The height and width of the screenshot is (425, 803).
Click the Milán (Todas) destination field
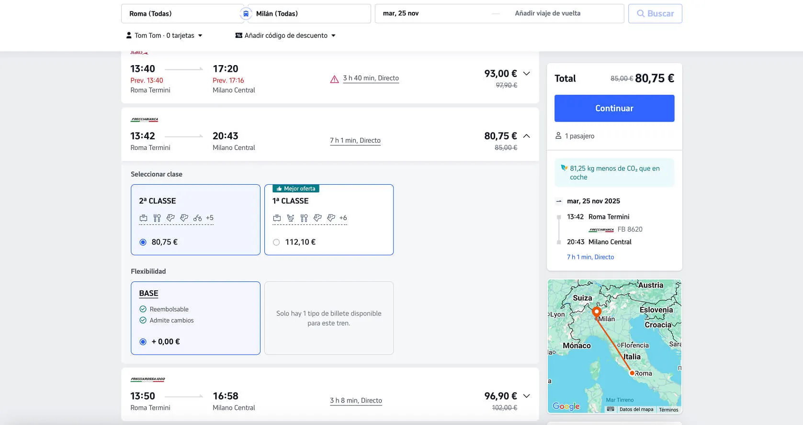[309, 13]
